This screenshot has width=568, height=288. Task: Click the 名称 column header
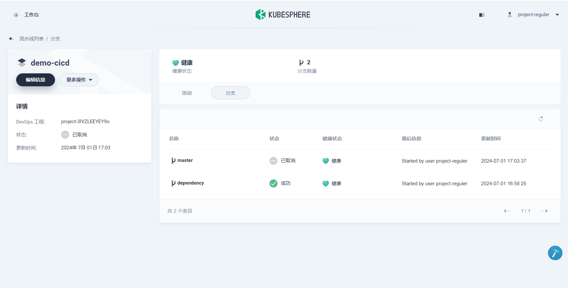click(x=174, y=139)
